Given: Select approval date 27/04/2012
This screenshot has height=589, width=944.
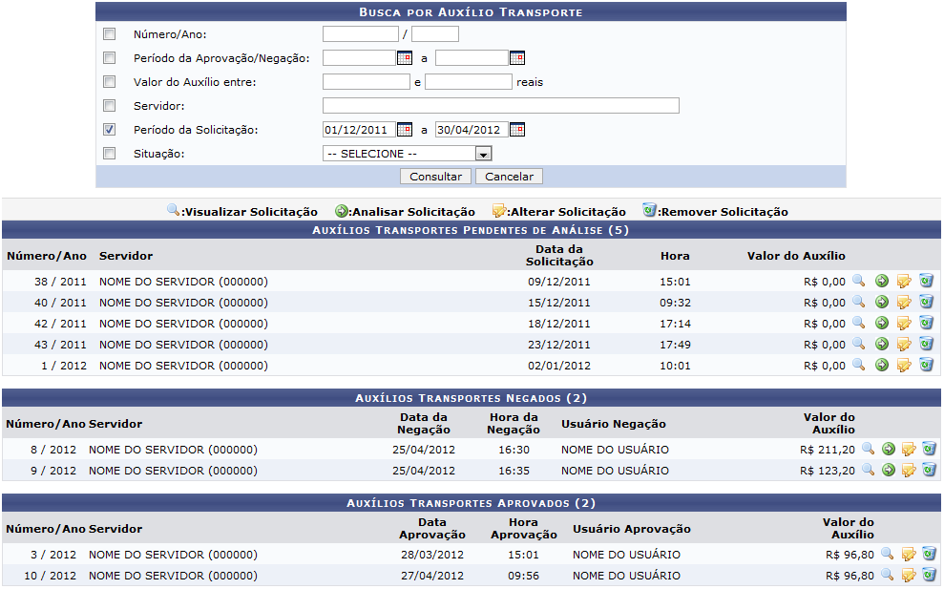Looking at the screenshot, I should click(432, 575).
